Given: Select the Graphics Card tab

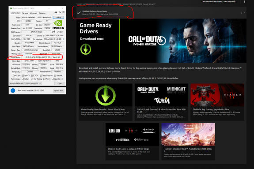Looking at the screenshot, I should coord(15,13).
